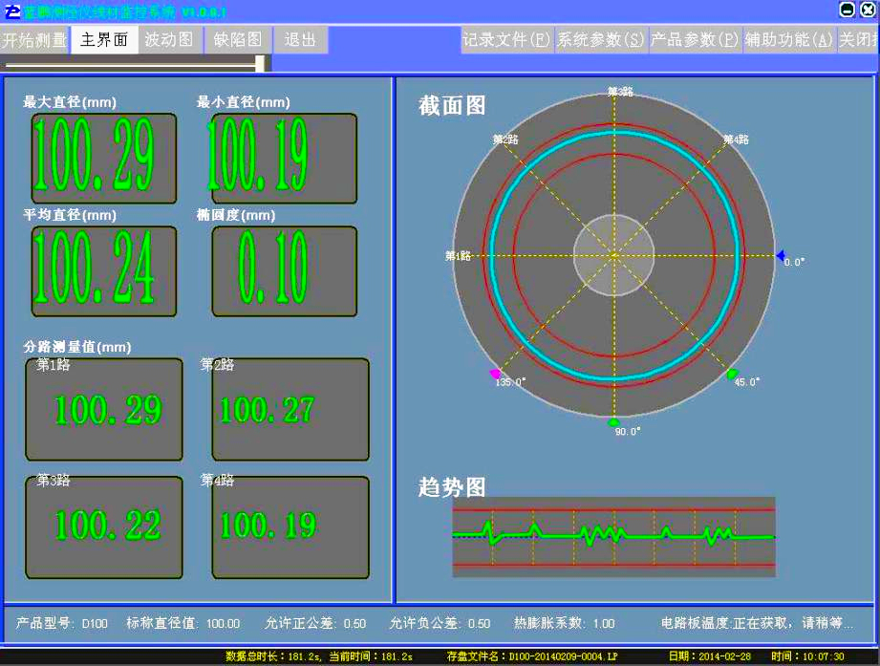Open the 辅助功能(A) auxiliary functions menu
Screen dimensions: 880x666
(791, 39)
